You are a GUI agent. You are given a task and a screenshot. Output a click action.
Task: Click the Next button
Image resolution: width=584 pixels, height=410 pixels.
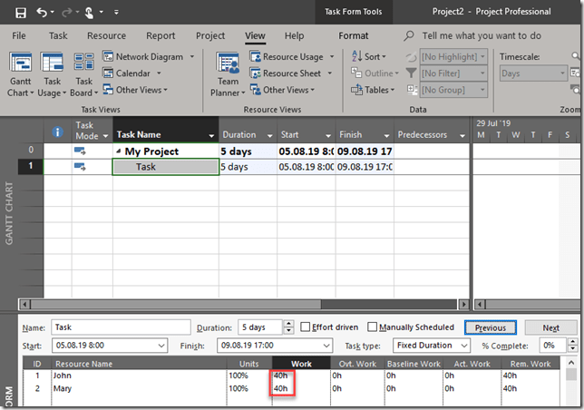[550, 327]
